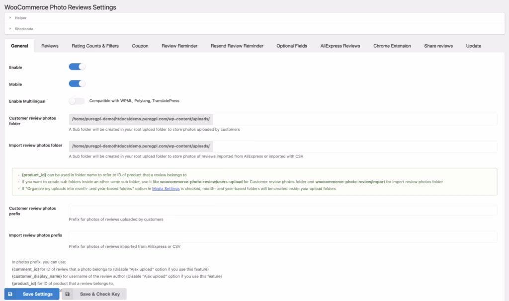Focus Customer review photos prefix field

tap(283, 209)
